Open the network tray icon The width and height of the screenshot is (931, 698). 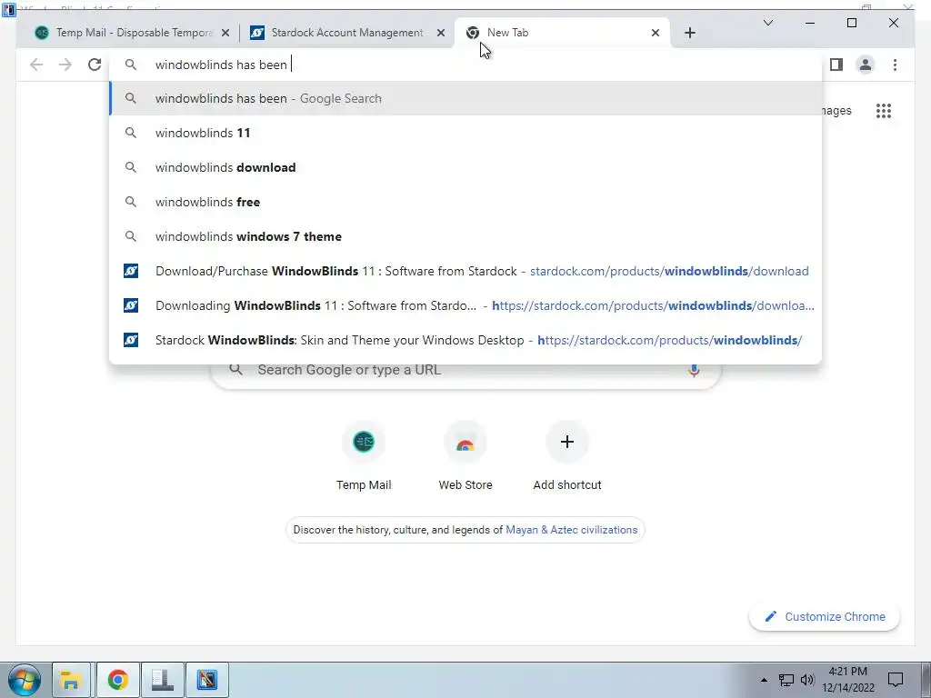(786, 680)
